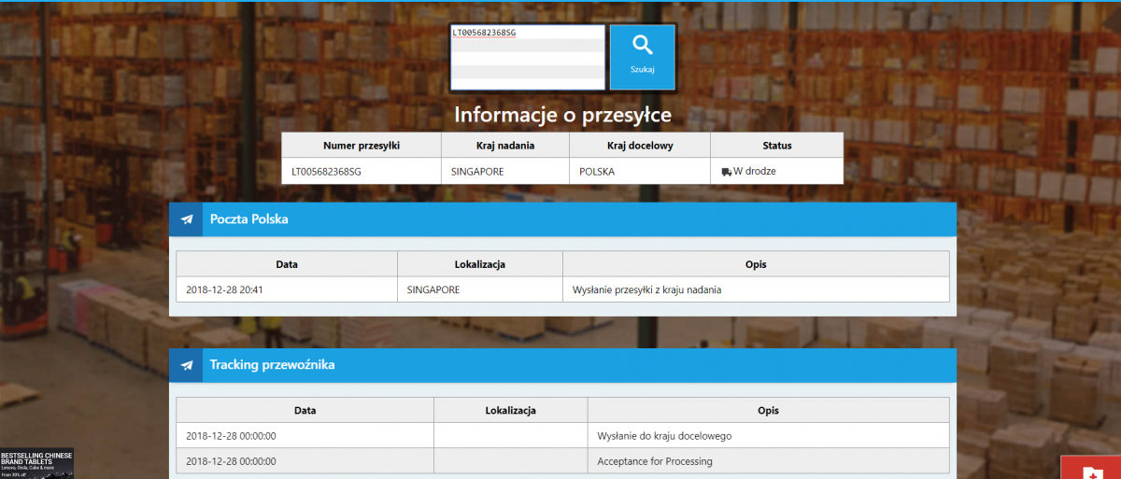Open the red plus widget in the corner
This screenshot has height=479, width=1121.
(x=1090, y=467)
